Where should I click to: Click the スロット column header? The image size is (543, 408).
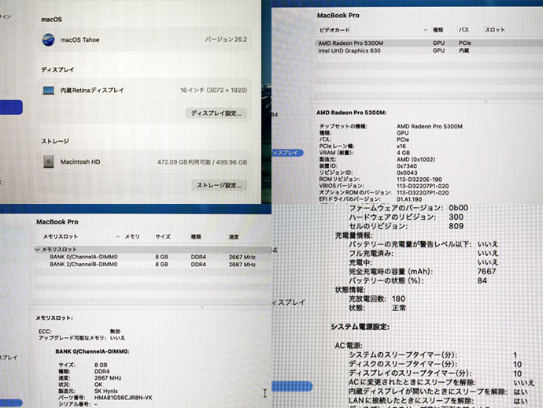(494, 30)
